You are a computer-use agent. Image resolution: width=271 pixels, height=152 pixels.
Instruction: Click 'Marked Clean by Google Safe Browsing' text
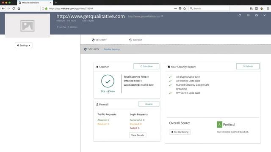click(x=193, y=87)
